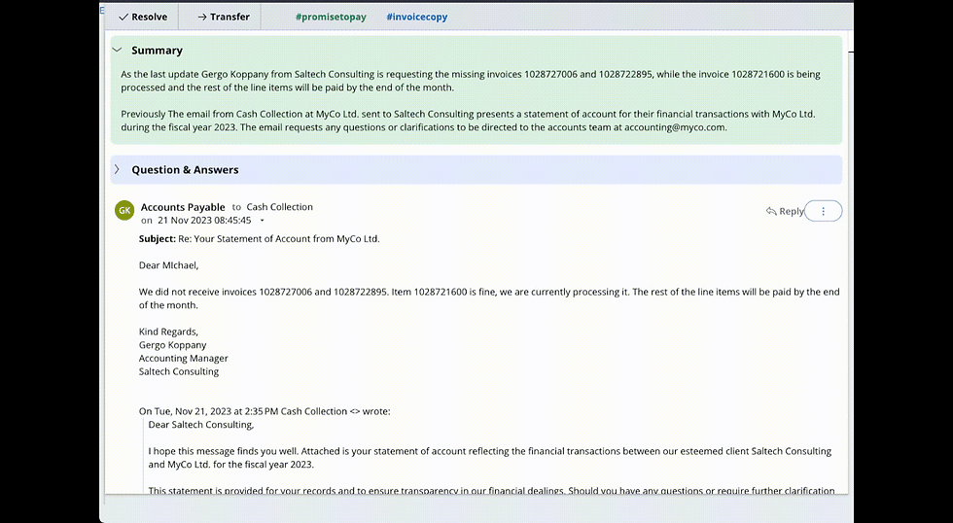Open the #invoicecopy tag
Image resolution: width=953 pixels, height=523 pixels.
click(x=416, y=17)
